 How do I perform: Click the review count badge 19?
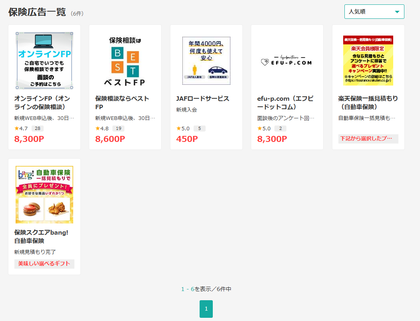118,128
